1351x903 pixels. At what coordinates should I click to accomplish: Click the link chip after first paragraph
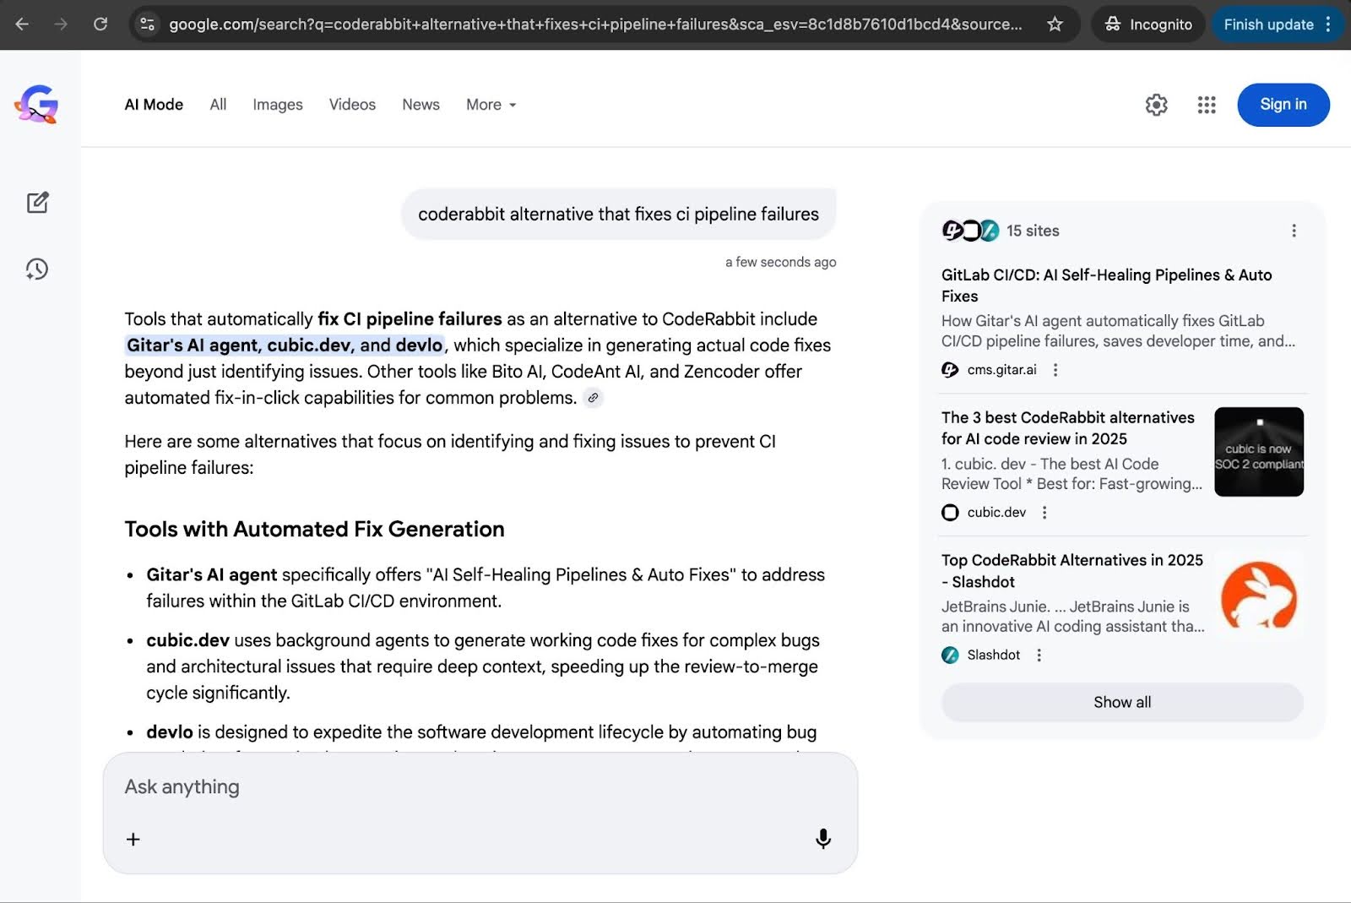click(594, 398)
